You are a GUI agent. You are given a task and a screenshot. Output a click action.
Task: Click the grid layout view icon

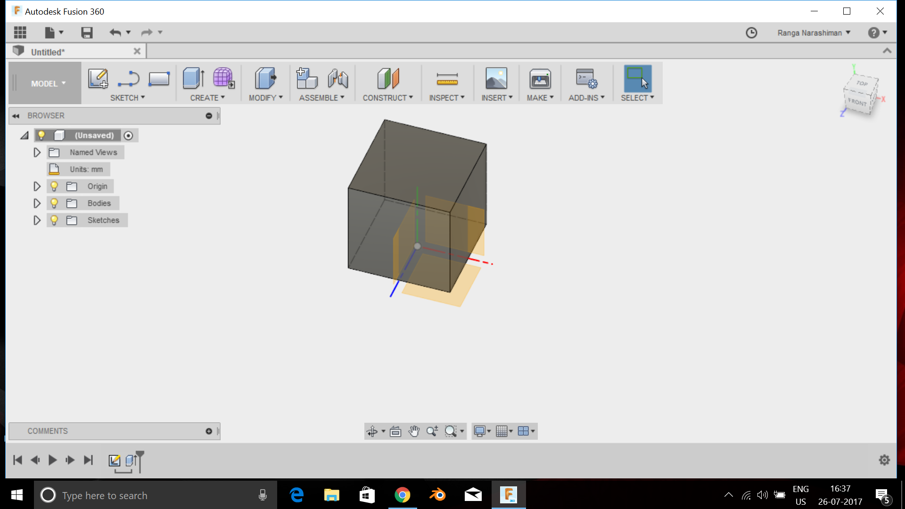point(524,431)
